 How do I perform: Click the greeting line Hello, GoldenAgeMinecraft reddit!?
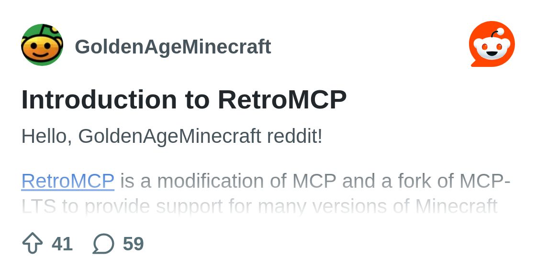pyautogui.click(x=172, y=136)
